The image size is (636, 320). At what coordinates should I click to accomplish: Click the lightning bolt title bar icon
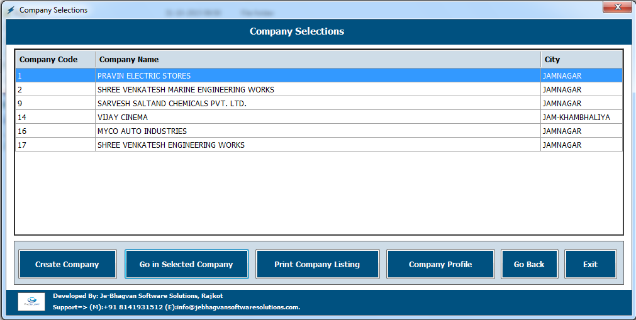coord(11,9)
